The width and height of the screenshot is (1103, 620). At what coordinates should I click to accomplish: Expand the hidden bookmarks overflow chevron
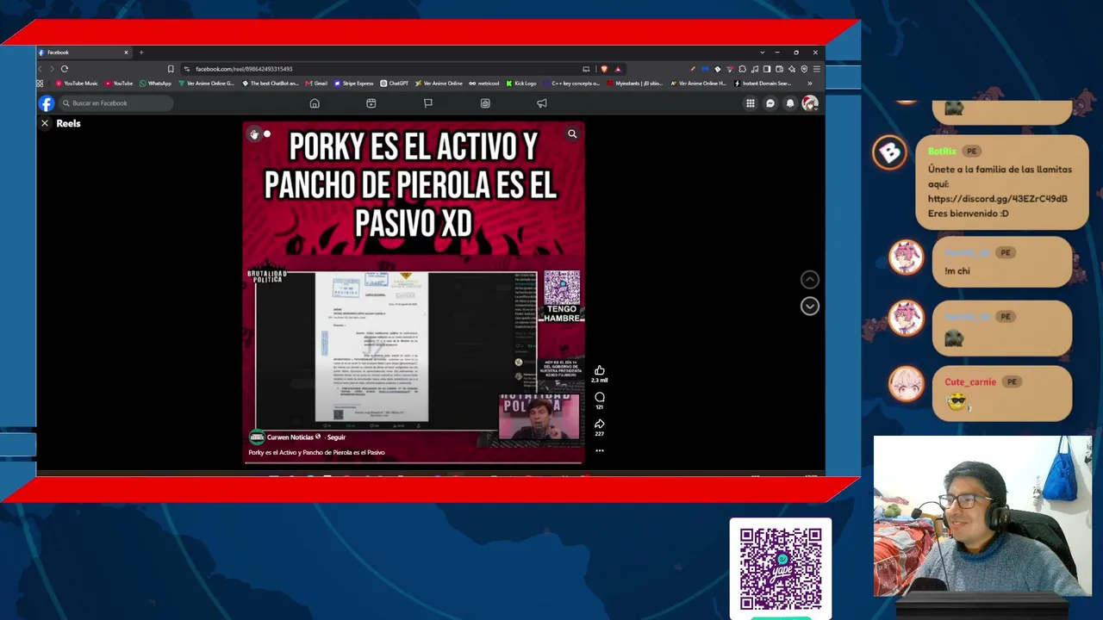click(x=809, y=84)
